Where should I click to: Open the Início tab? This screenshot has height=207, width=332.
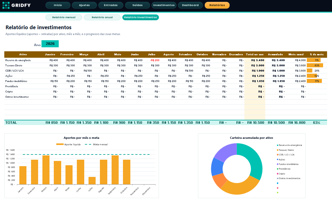click(58, 5)
